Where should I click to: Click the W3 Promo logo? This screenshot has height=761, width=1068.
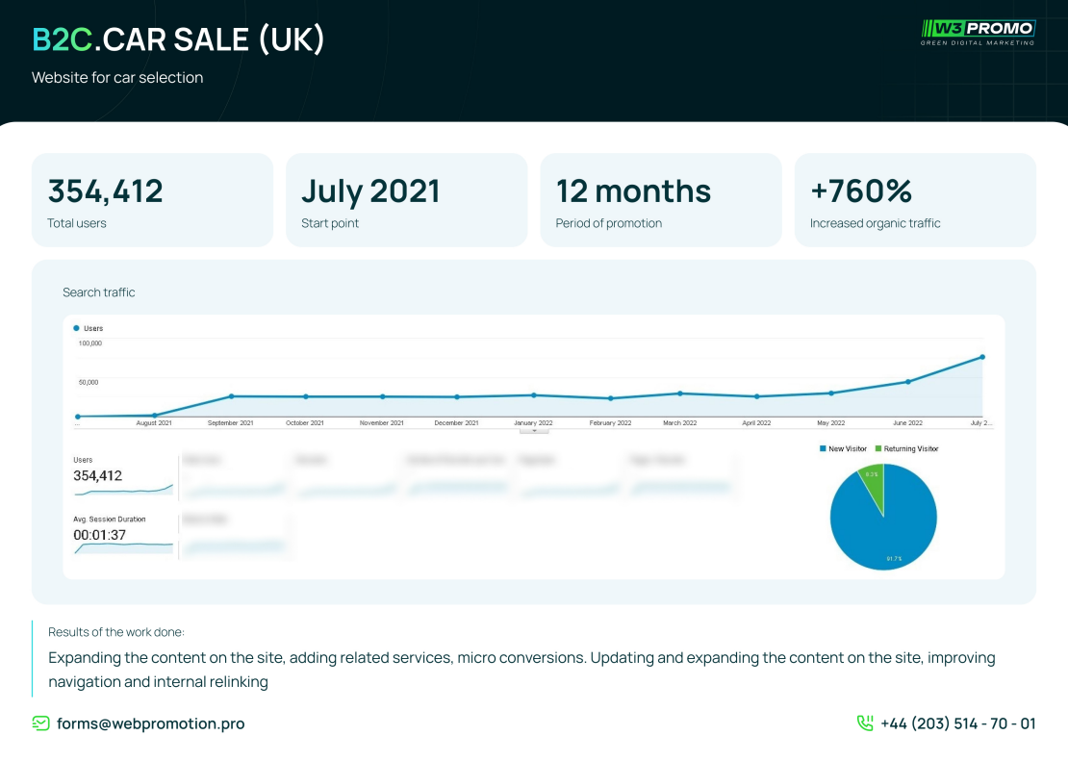[978, 33]
